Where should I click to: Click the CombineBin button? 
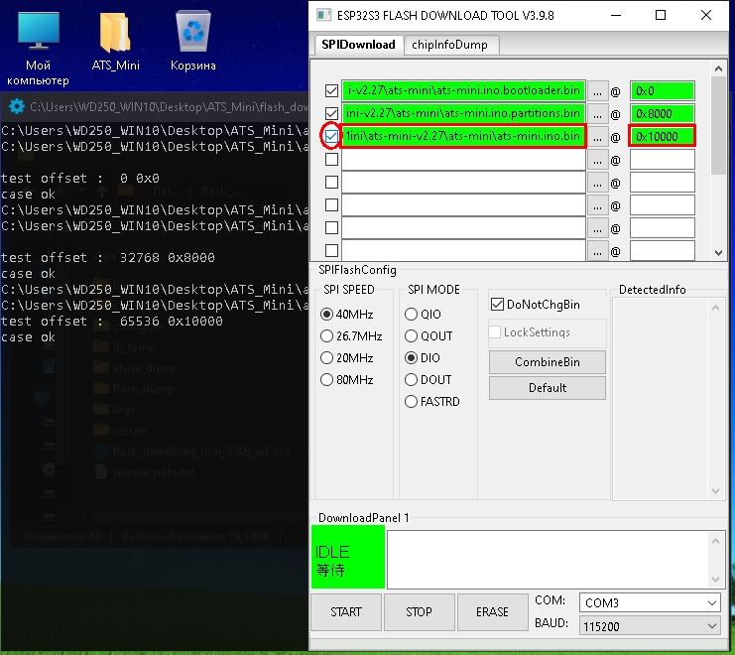547,362
